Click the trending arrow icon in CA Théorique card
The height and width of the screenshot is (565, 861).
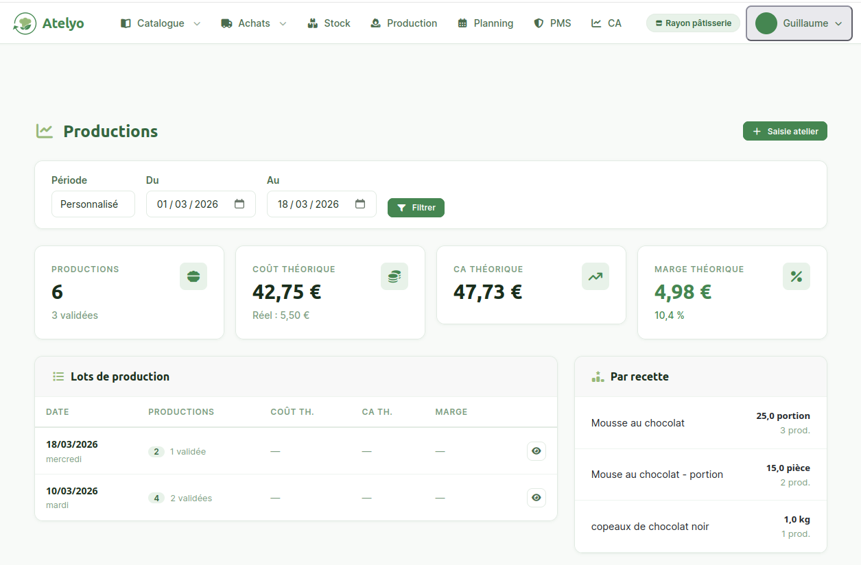595,276
